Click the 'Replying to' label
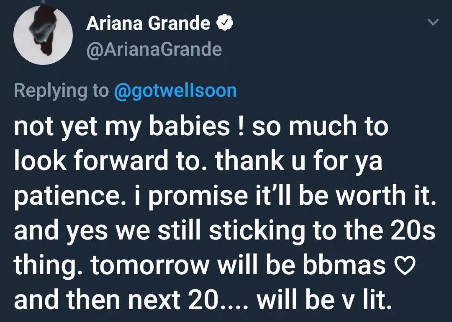The width and height of the screenshot is (452, 322). coord(62,91)
